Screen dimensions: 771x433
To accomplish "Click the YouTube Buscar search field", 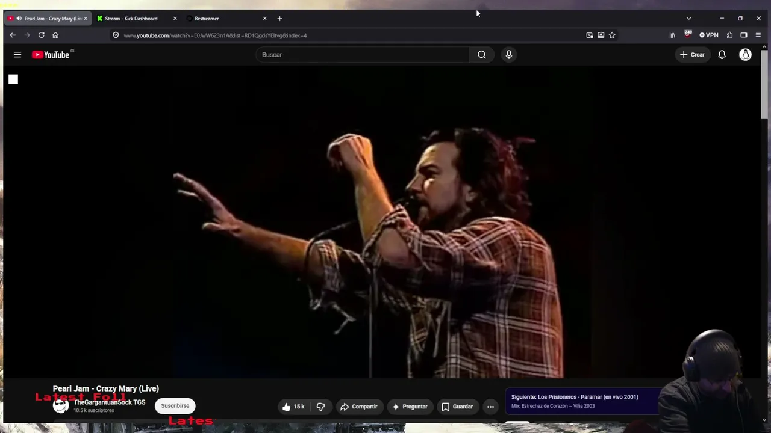I will (x=362, y=55).
